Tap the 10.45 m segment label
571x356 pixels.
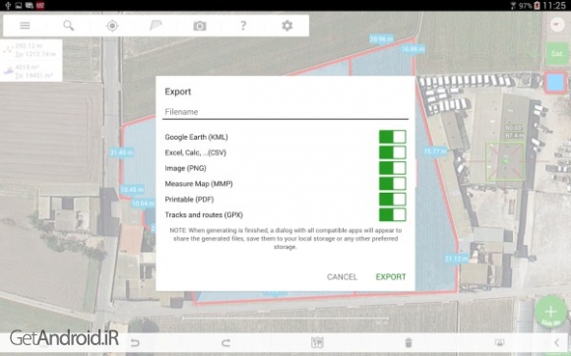point(132,190)
